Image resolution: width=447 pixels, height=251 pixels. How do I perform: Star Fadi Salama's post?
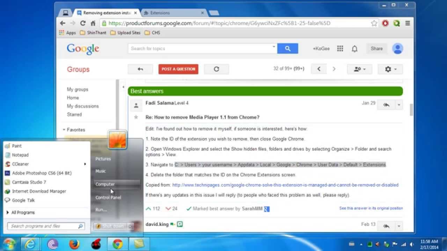[136, 117]
